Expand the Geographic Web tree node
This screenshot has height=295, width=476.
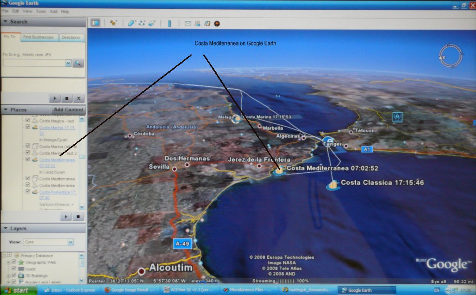tap(8, 262)
